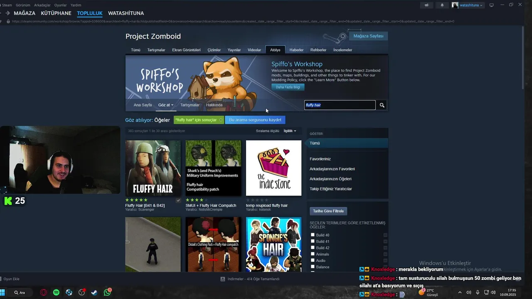Screen dimensions: 532x299
Task: Go to the KÜTÜPHANE section
Action: coord(56,13)
